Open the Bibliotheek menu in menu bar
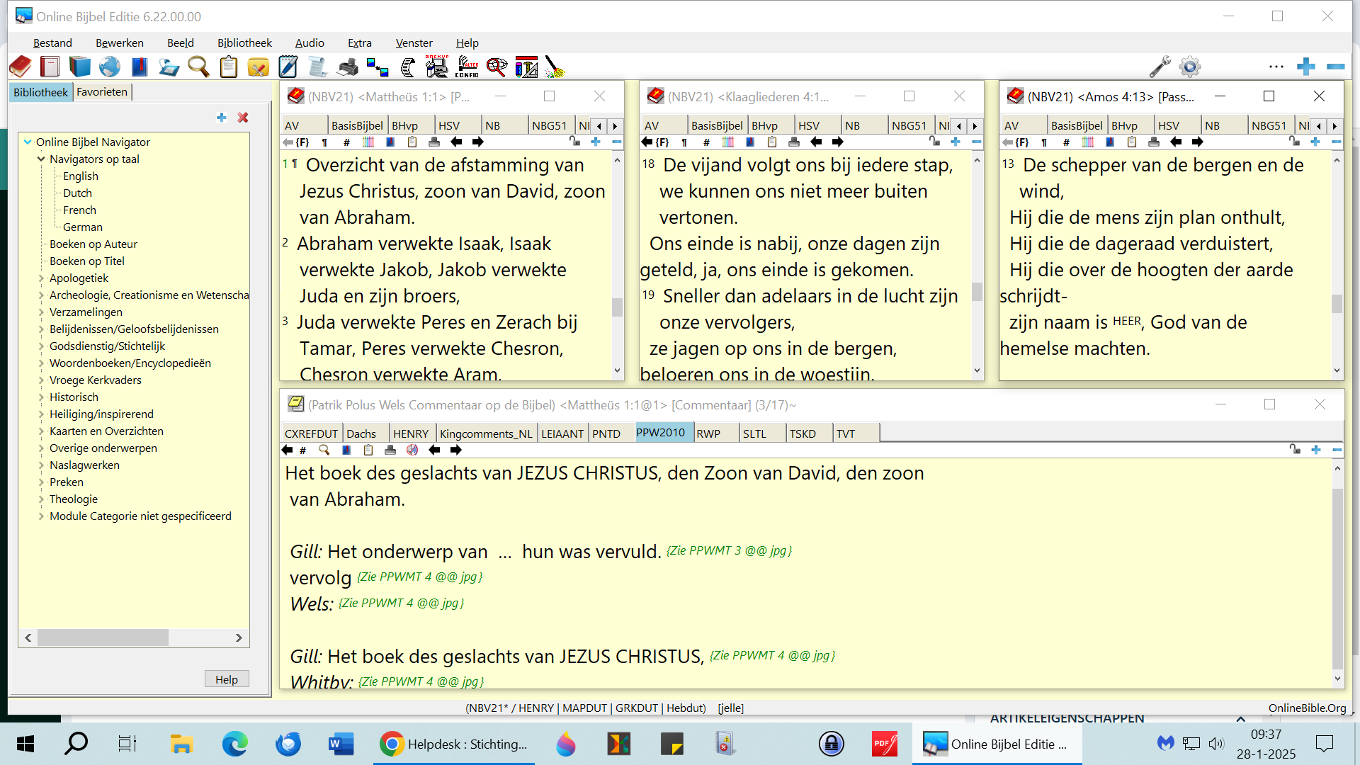 244,42
